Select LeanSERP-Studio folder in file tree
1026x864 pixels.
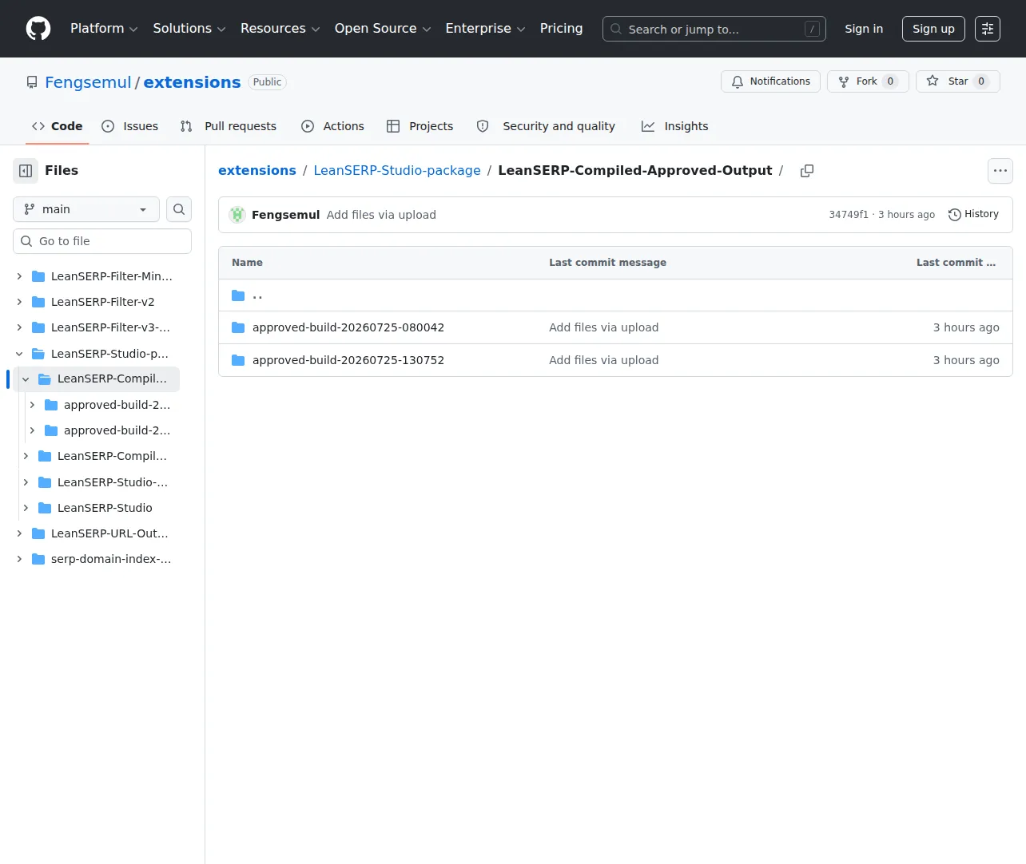pyautogui.click(x=105, y=508)
